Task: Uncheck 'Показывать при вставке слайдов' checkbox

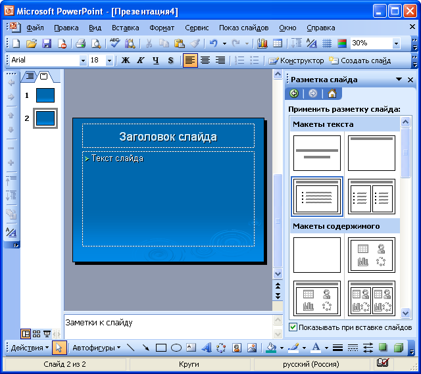Action: click(293, 327)
